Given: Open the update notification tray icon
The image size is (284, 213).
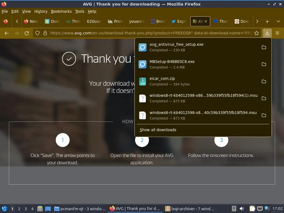Looking at the screenshot, I should click(x=267, y=208).
